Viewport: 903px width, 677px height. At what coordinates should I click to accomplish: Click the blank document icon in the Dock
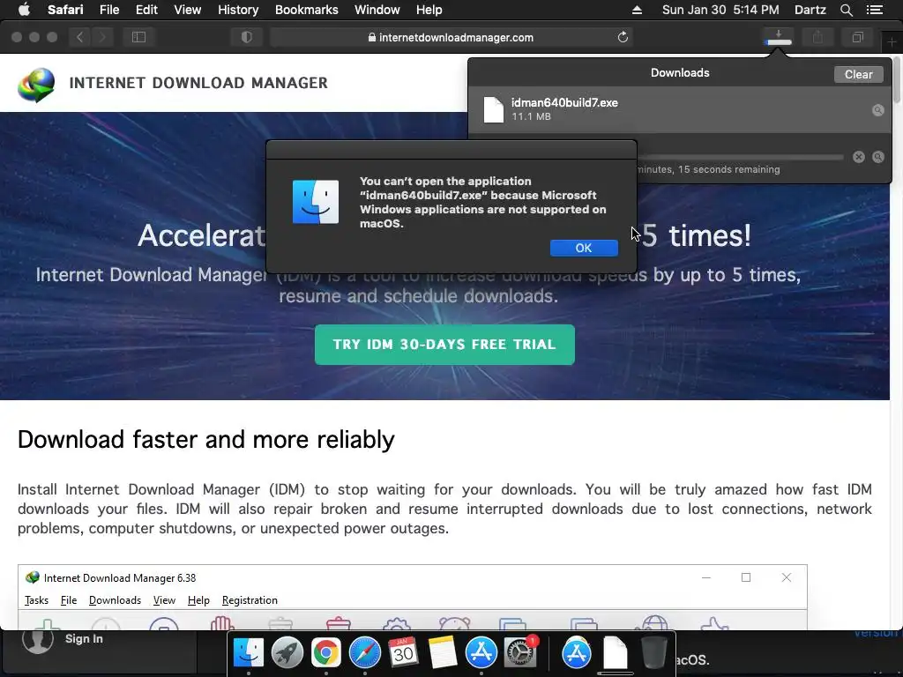click(x=615, y=653)
